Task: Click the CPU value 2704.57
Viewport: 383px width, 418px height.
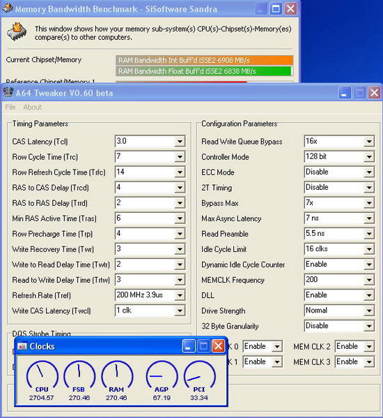Action: click(x=42, y=398)
